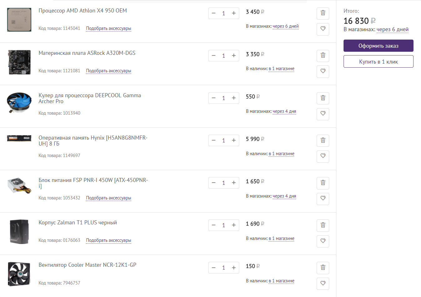This screenshot has height=297, width=421.
Task: Delete FSP PNR-I 450W power supply
Action: coord(323,183)
